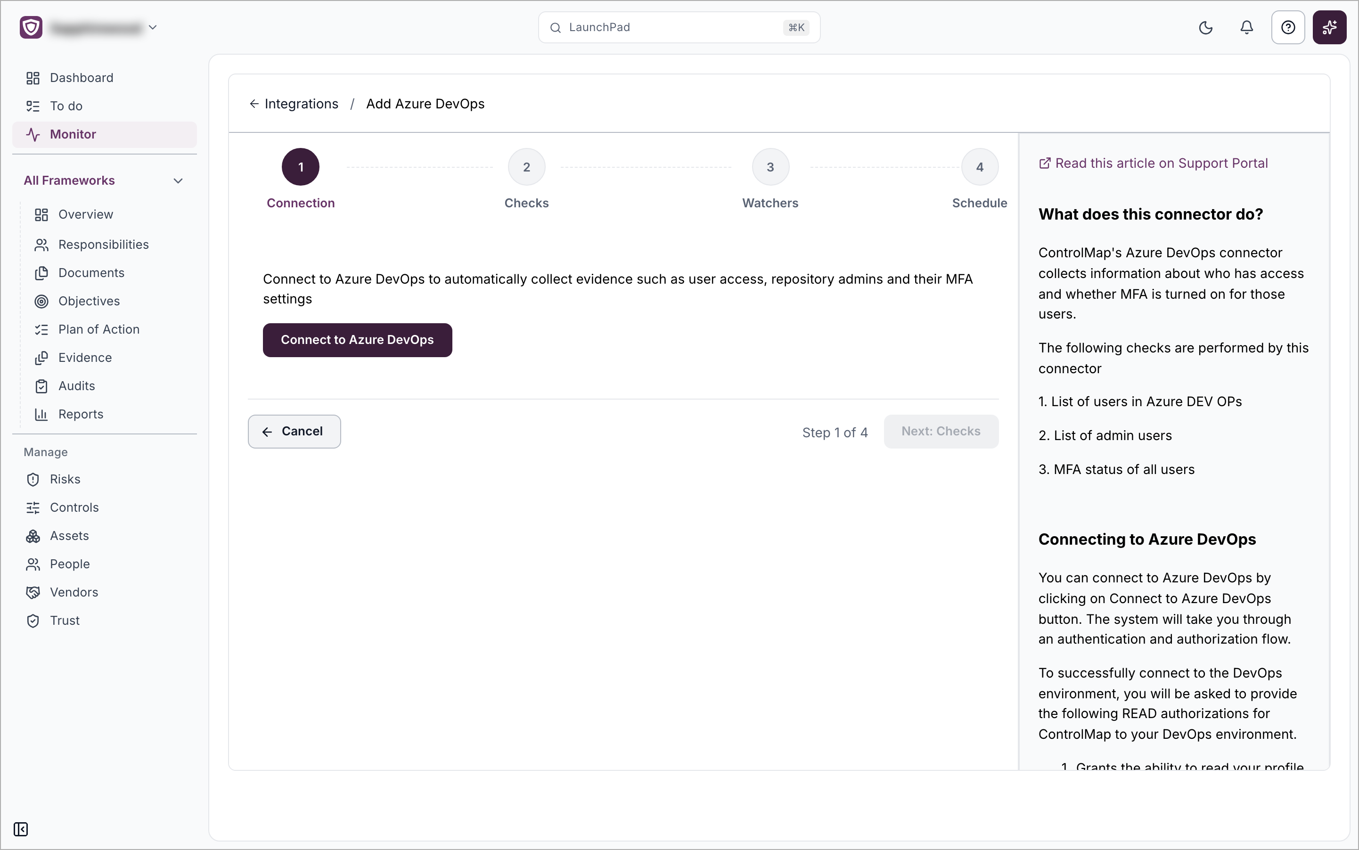Click the Cancel button
The width and height of the screenshot is (1359, 850).
tap(294, 432)
